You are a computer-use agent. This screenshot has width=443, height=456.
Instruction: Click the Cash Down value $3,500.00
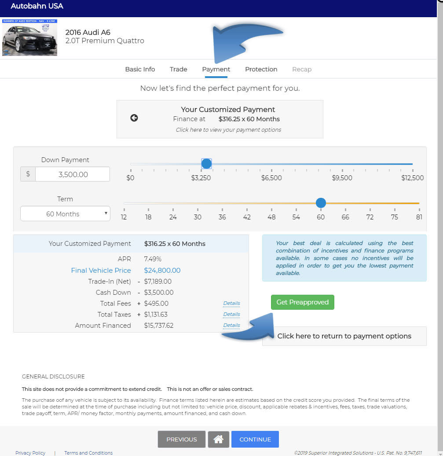[x=158, y=292]
